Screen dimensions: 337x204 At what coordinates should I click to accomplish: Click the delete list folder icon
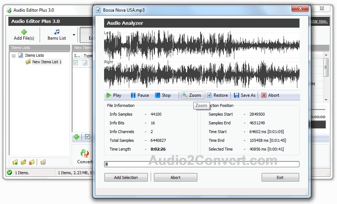[32, 162]
